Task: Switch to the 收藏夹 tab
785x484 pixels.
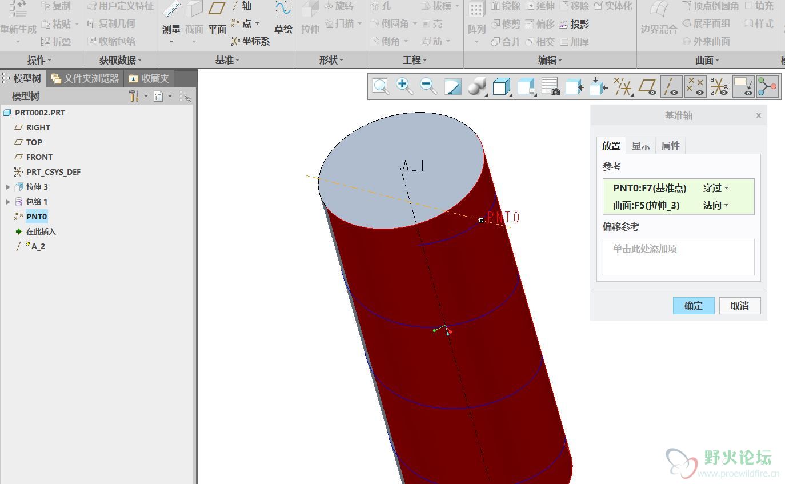Action: 149,78
